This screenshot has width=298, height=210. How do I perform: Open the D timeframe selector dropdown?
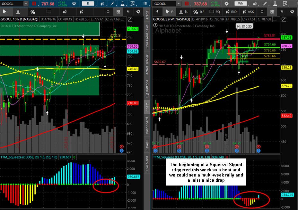88,4
